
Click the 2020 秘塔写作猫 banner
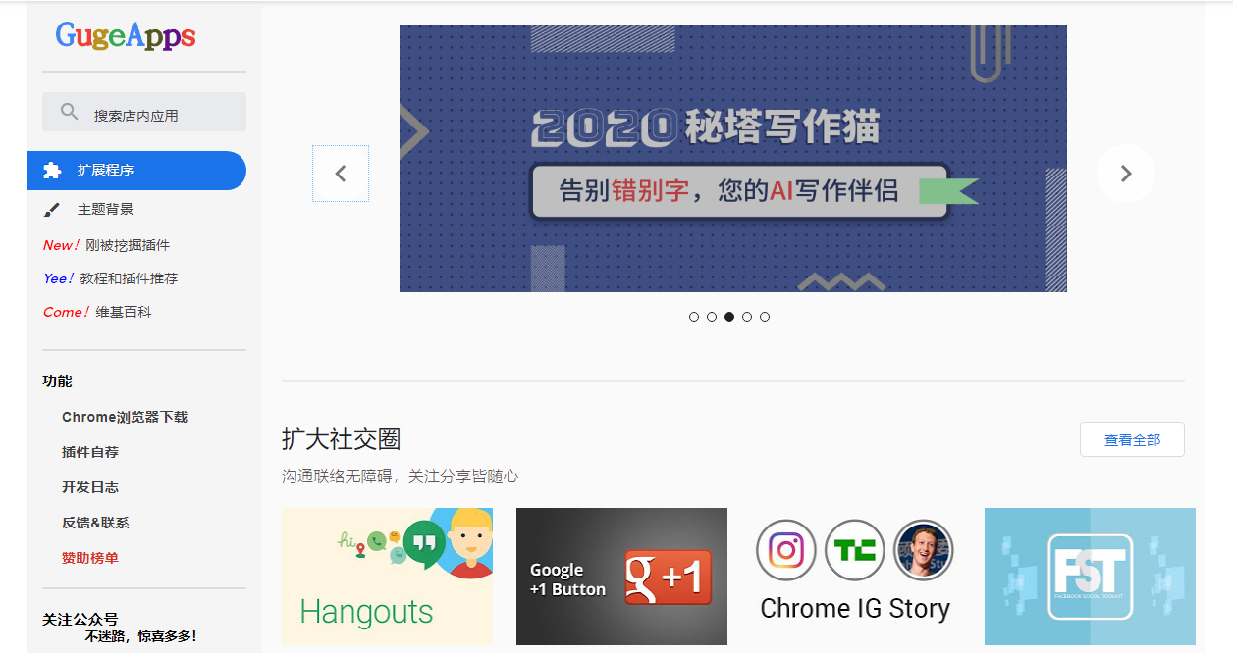click(732, 159)
